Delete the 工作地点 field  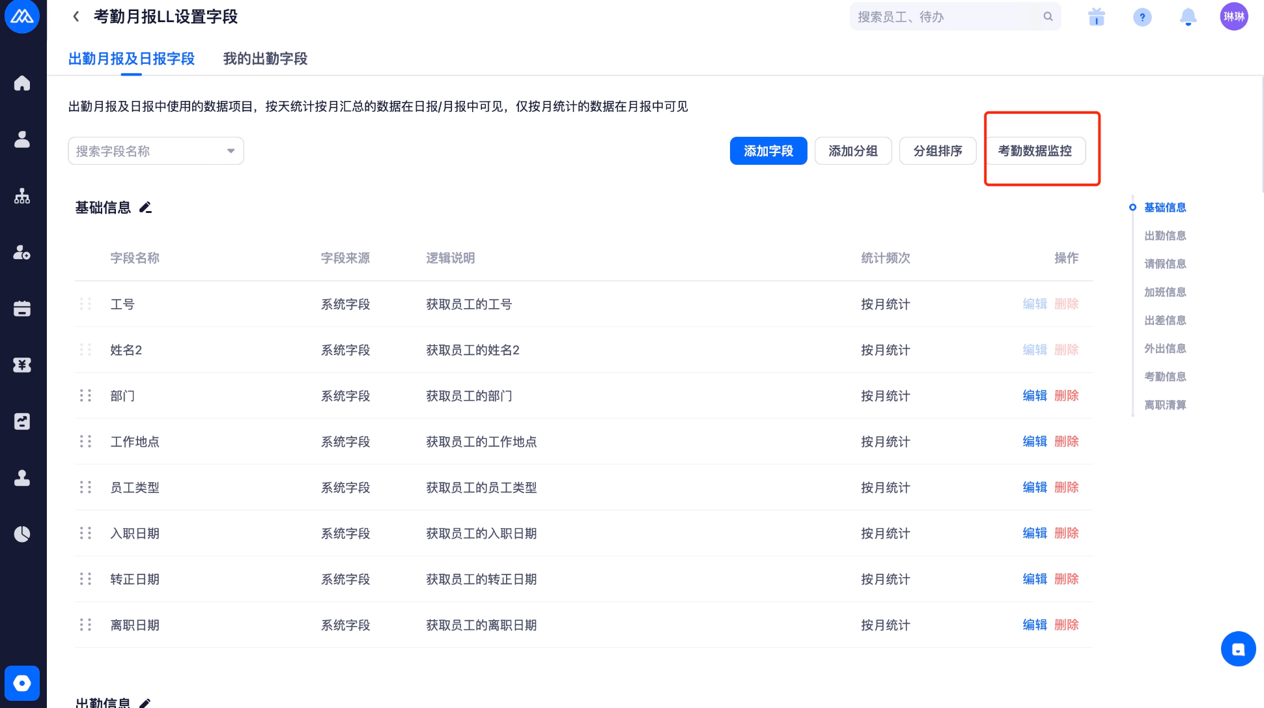pyautogui.click(x=1066, y=441)
